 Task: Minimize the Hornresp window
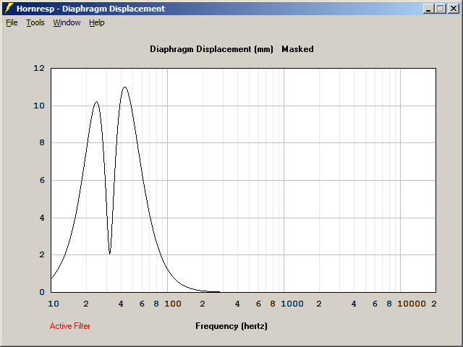(428, 9)
